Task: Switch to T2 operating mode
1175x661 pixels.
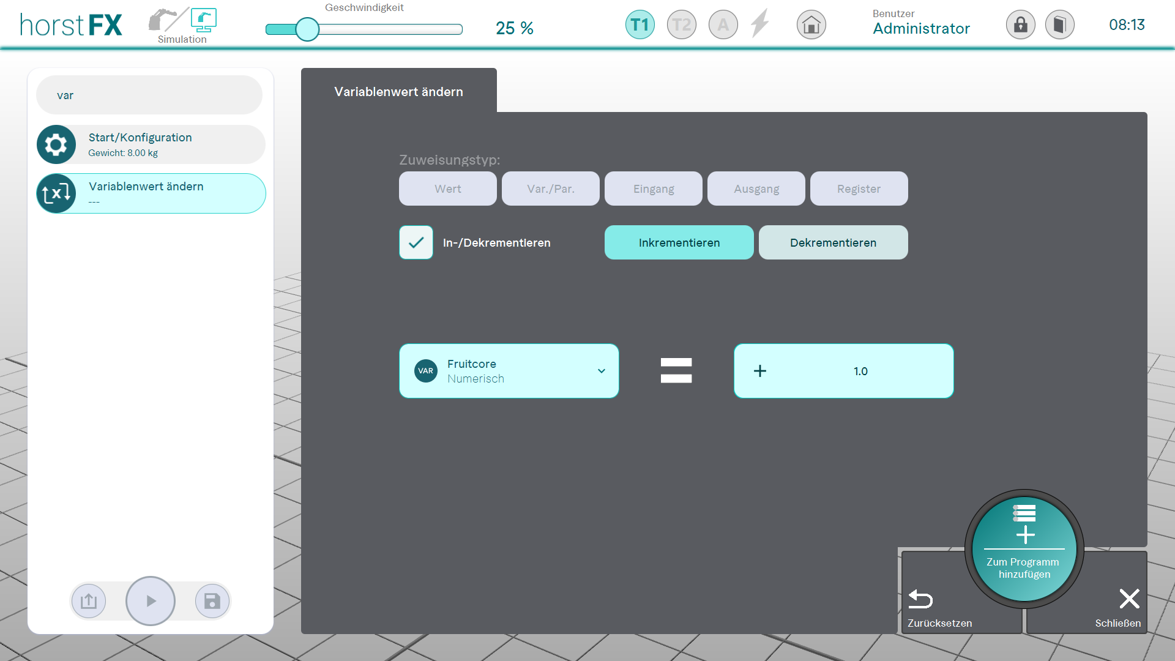Action: point(681,25)
